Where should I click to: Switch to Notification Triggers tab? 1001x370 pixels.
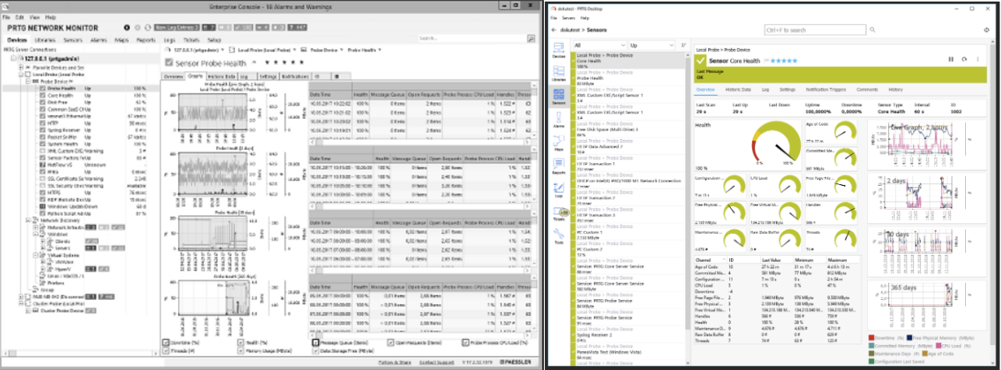coord(826,89)
